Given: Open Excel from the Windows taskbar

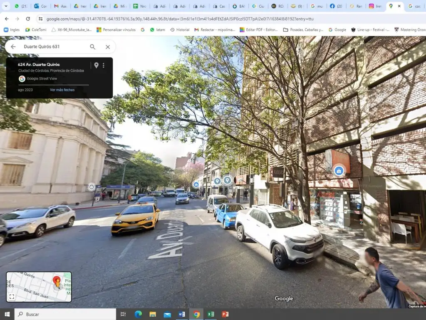Looking at the screenshot, I should pyautogui.click(x=211, y=314).
